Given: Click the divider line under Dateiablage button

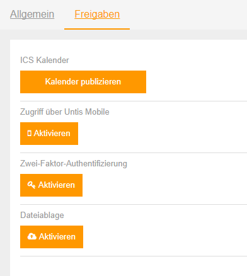Looking at the screenshot, I should point(134,256).
